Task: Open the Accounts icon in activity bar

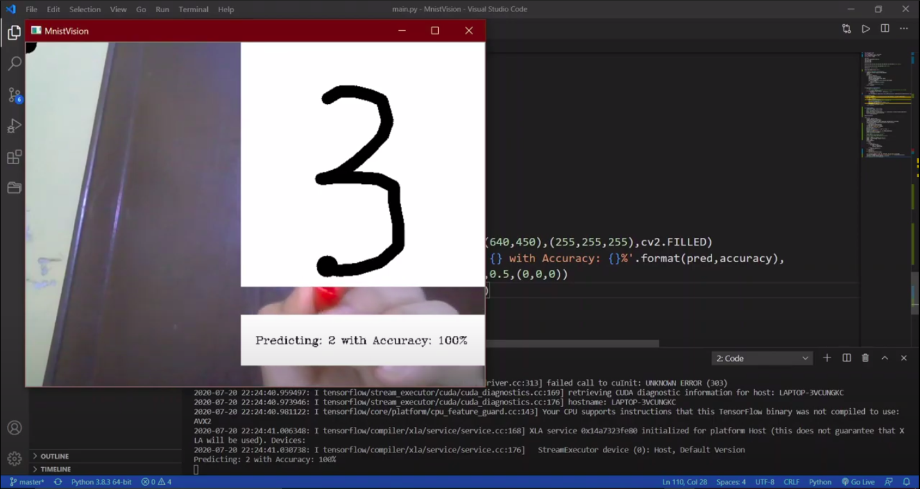Action: point(14,427)
